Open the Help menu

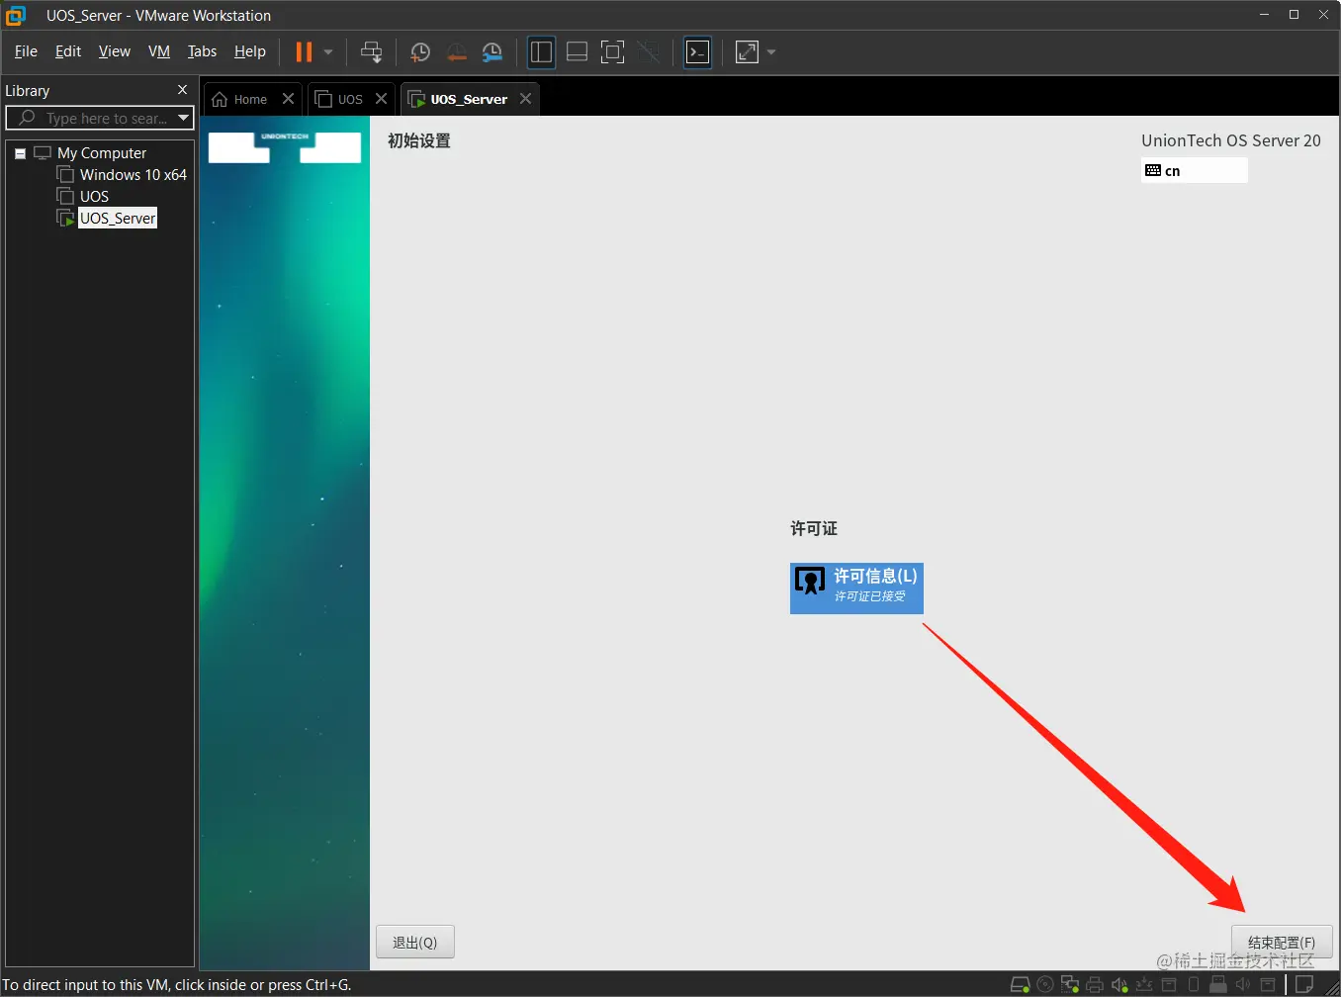click(x=250, y=51)
